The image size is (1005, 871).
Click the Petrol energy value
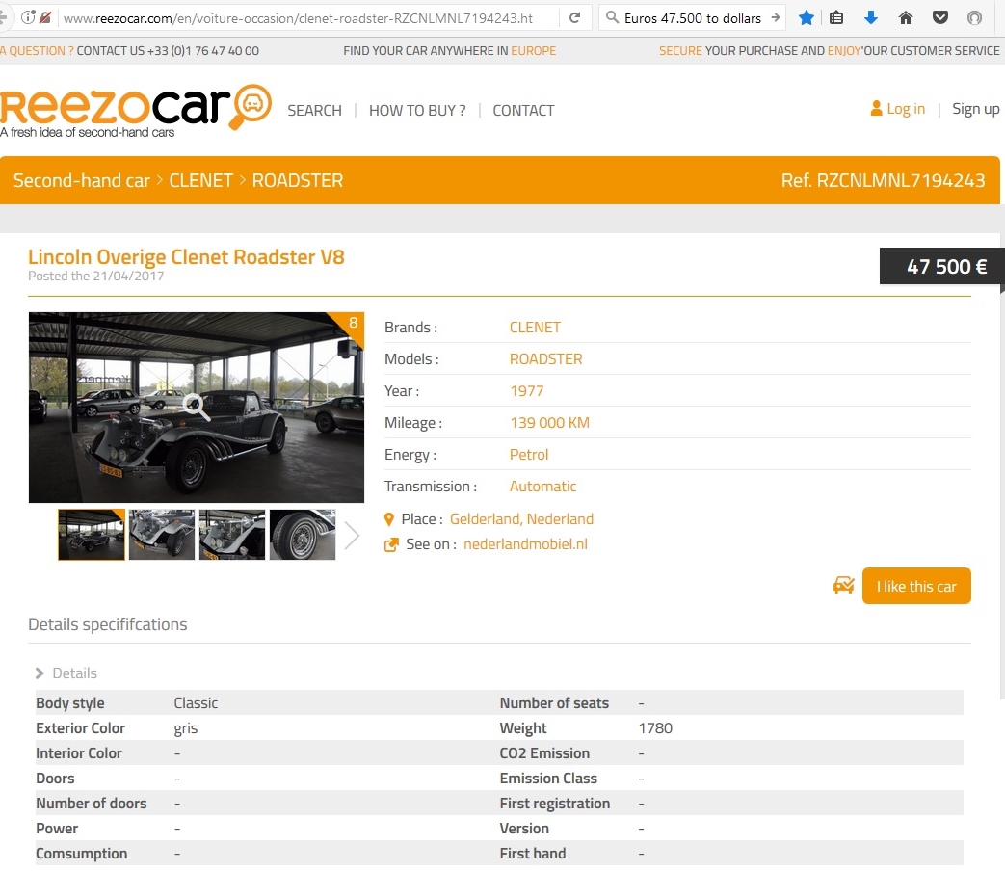coord(529,455)
